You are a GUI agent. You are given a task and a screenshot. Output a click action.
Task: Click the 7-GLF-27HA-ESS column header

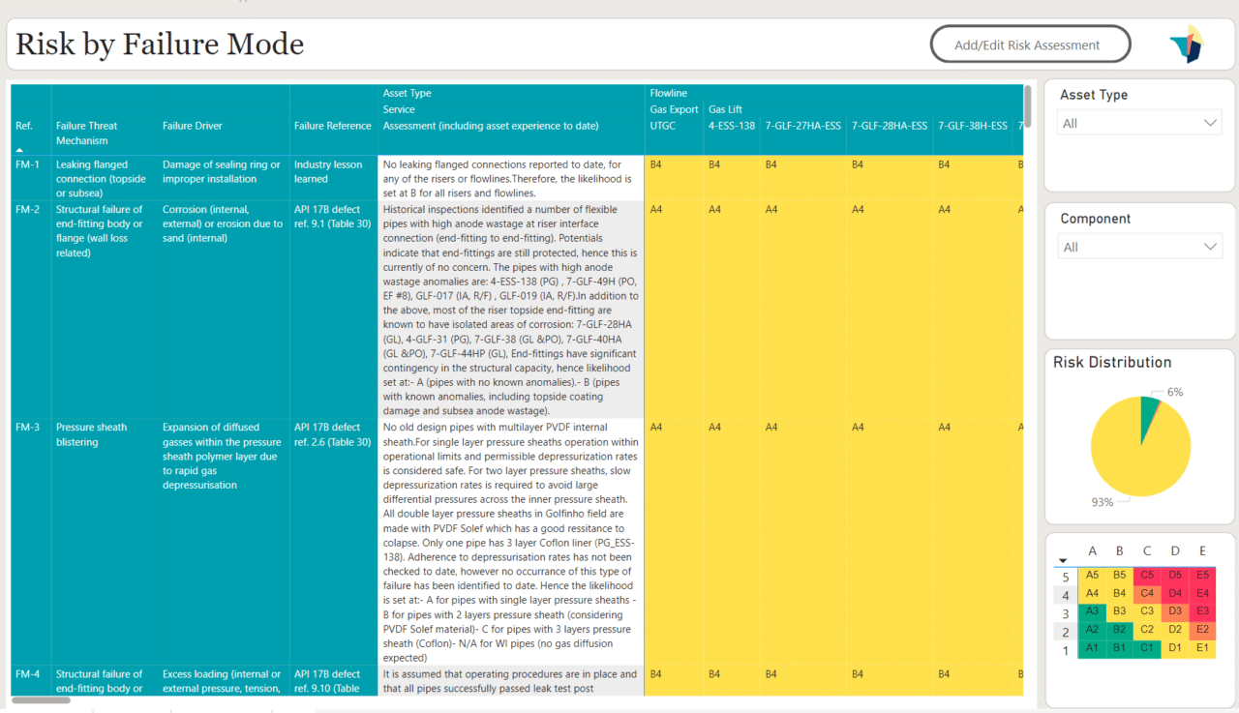click(x=802, y=126)
